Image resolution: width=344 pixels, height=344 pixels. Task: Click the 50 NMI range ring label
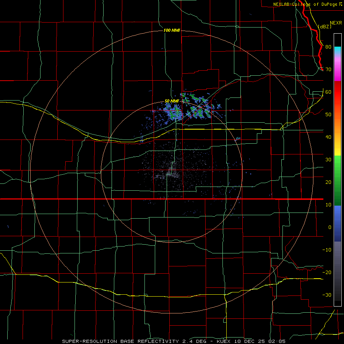tap(172, 101)
